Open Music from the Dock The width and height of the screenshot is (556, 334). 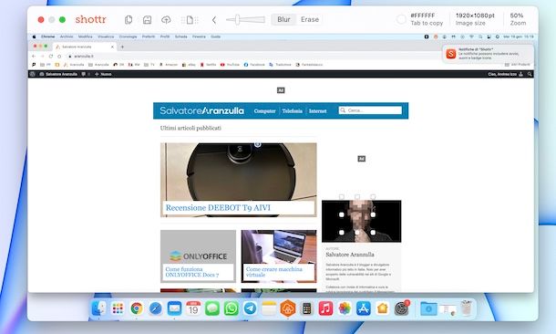click(325, 308)
